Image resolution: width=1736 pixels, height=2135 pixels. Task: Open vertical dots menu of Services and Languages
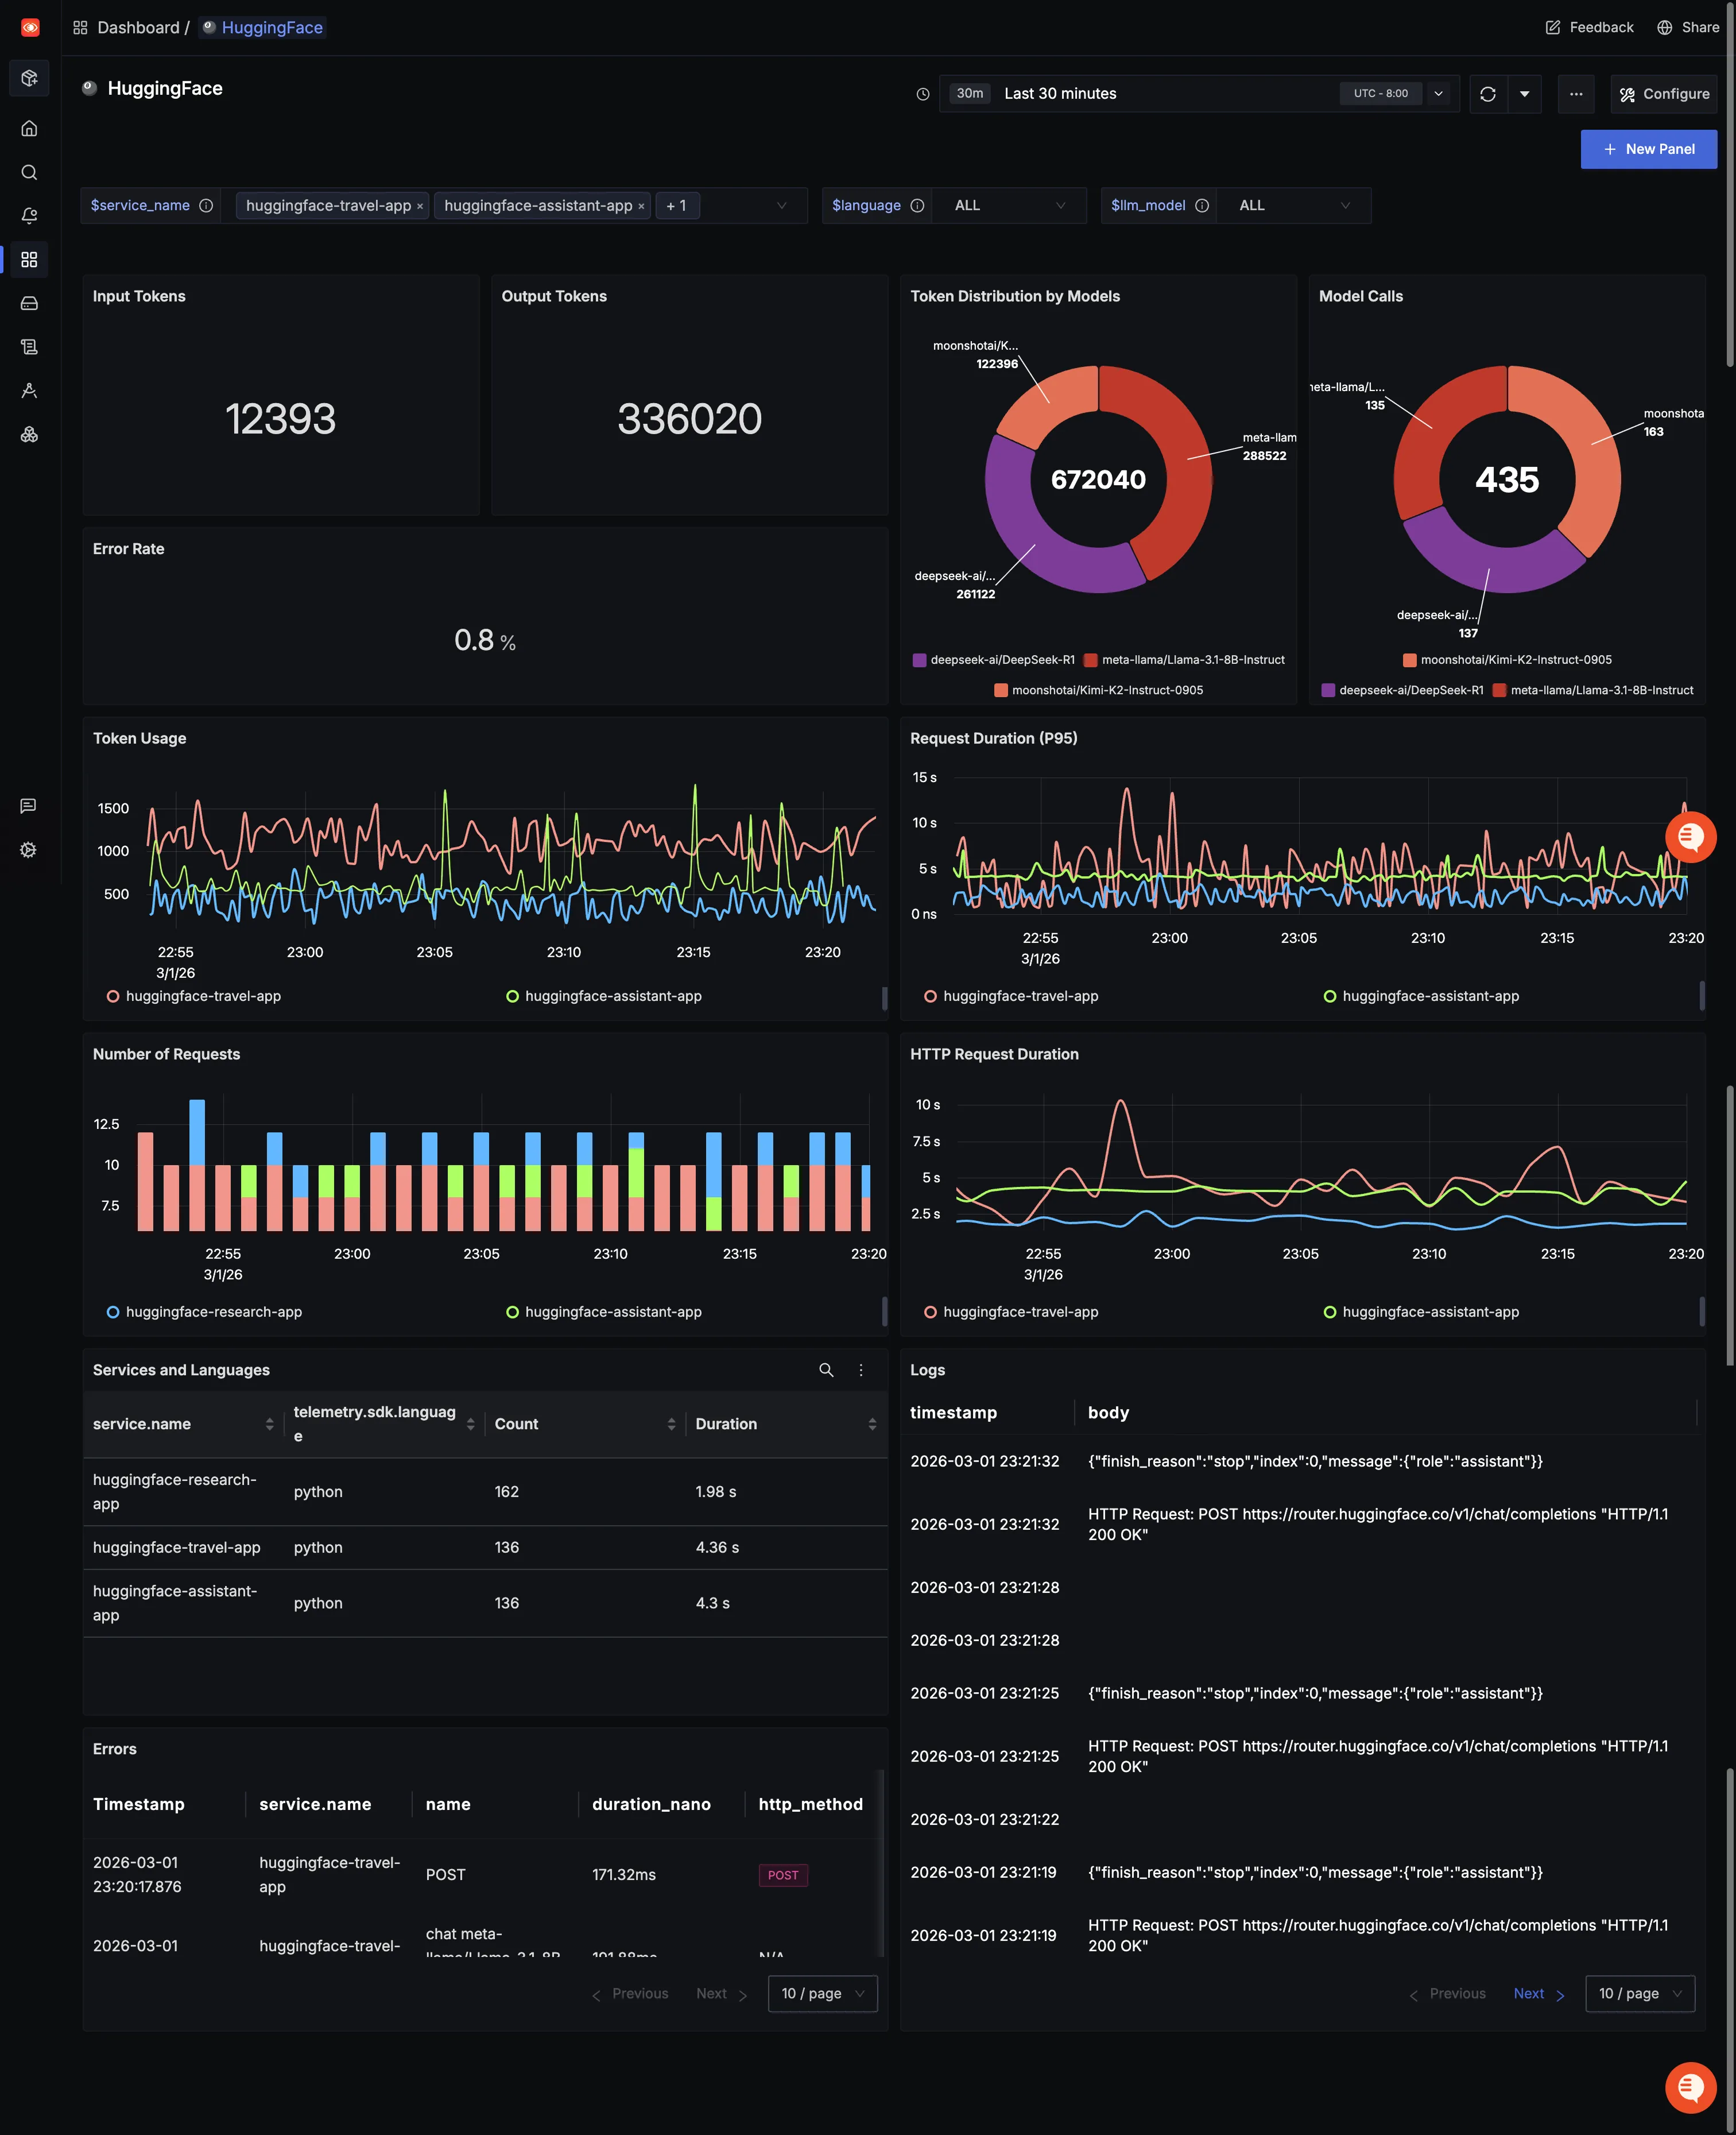(x=861, y=1370)
